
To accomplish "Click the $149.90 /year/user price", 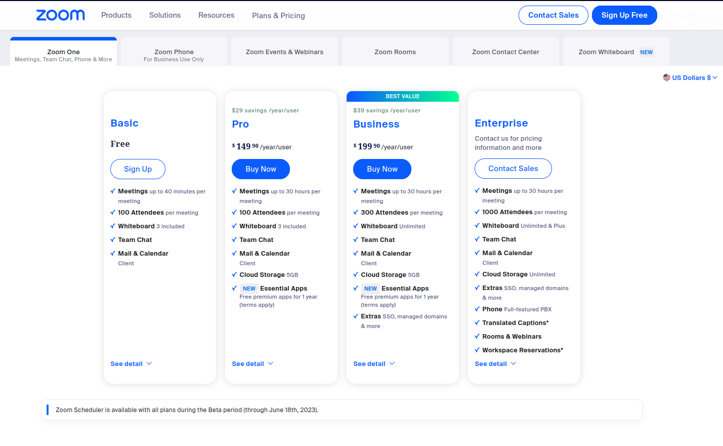I will 262,146.
